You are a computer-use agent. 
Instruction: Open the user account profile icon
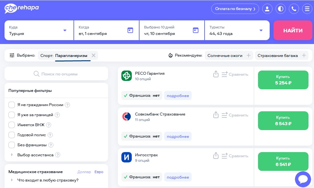pyautogui.click(x=267, y=9)
